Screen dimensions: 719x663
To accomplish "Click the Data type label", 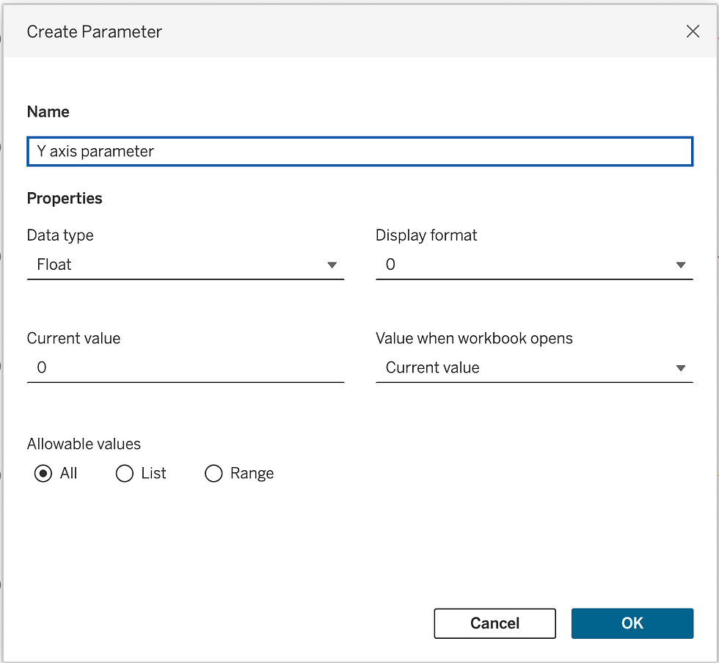I will click(60, 235).
